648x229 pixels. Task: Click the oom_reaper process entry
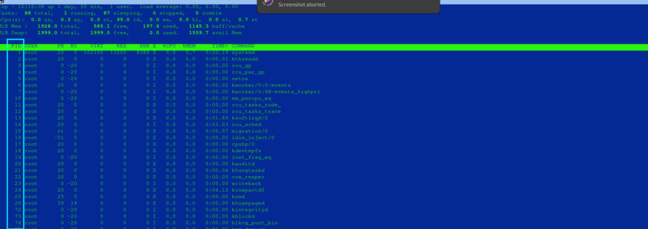248,177
